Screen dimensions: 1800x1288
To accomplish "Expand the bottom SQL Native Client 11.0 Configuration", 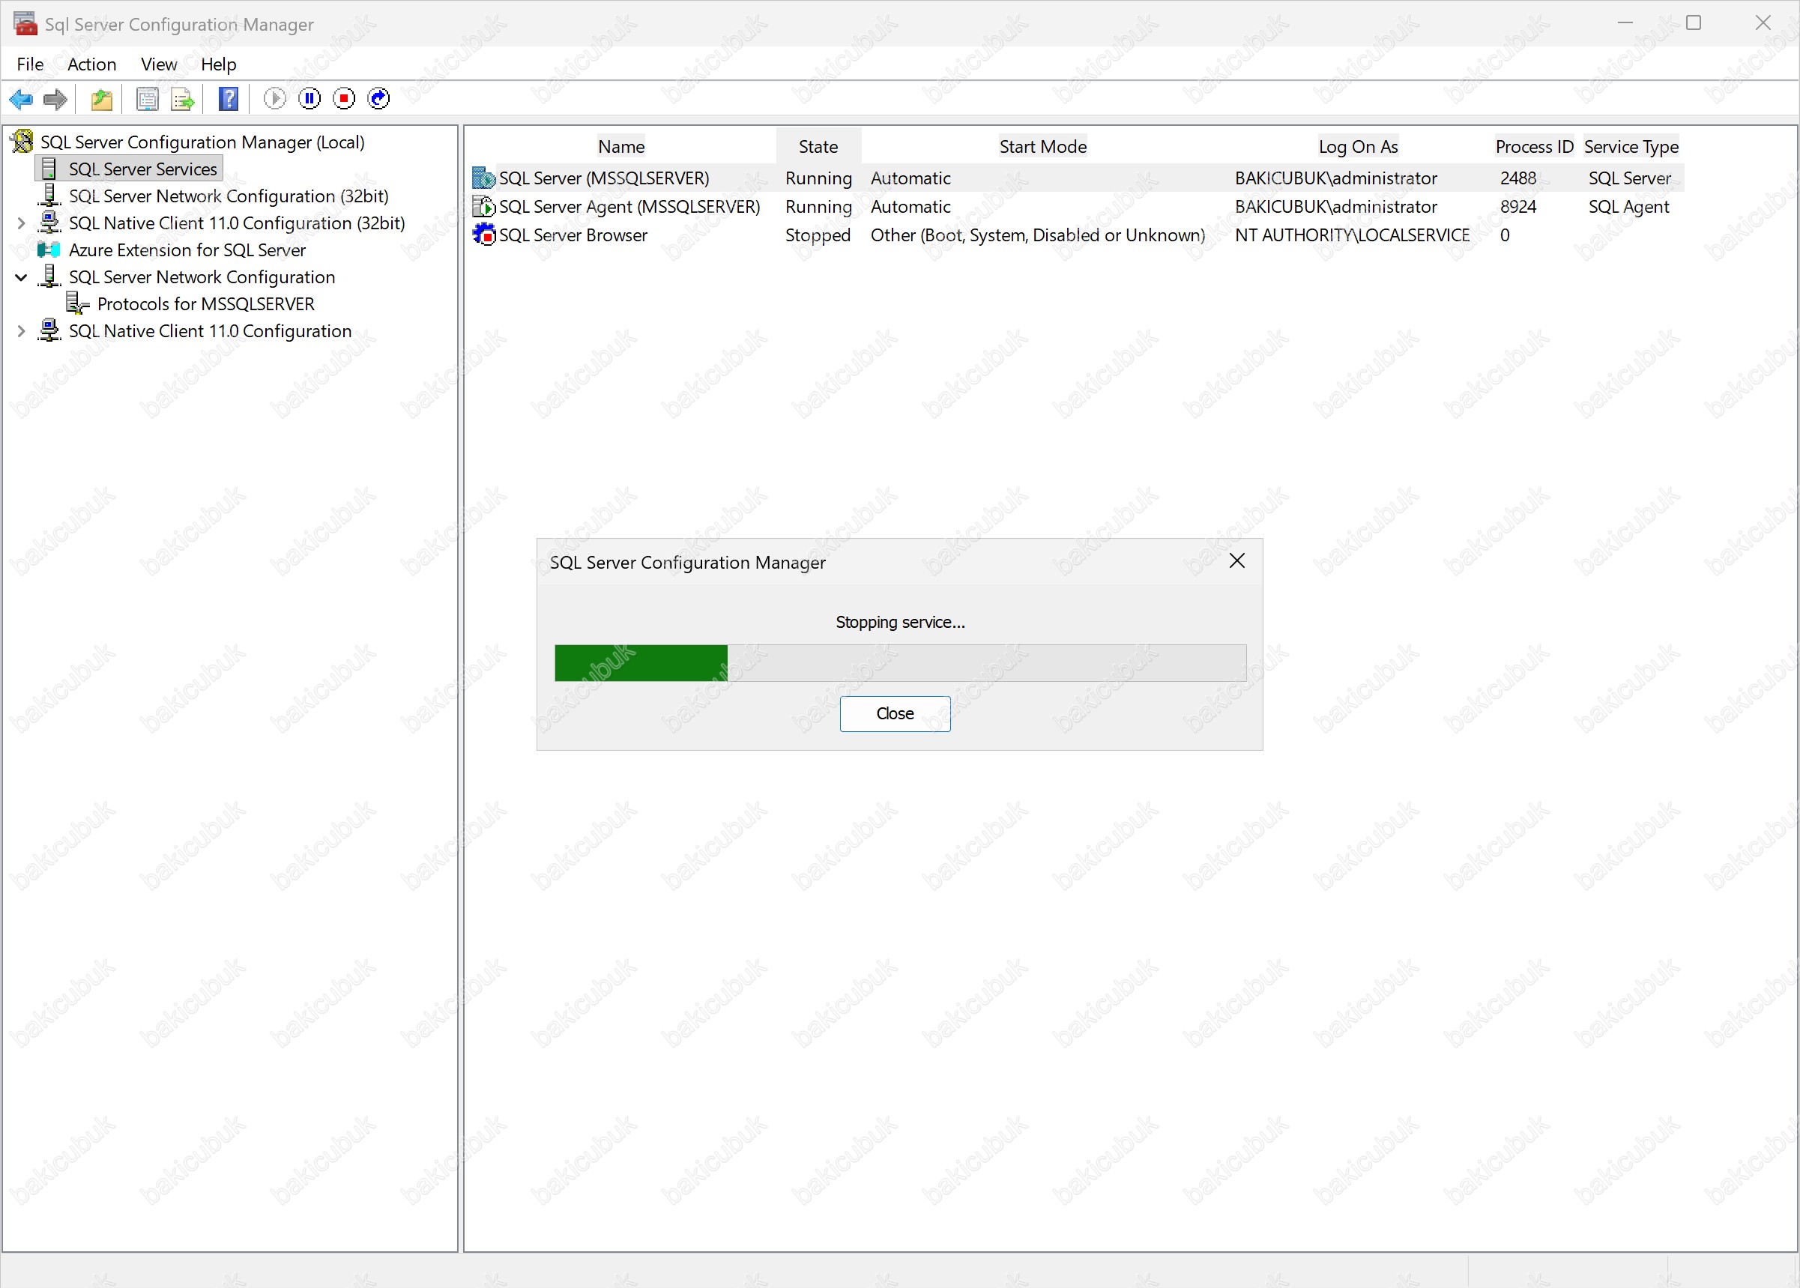I will click(x=22, y=331).
